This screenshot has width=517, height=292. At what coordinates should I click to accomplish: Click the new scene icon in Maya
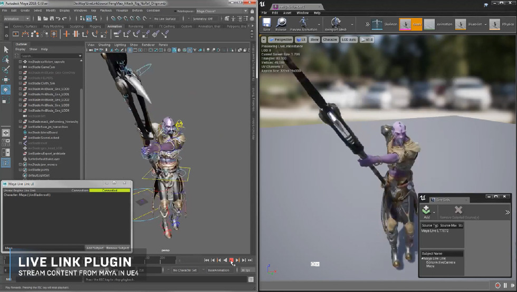[39, 19]
